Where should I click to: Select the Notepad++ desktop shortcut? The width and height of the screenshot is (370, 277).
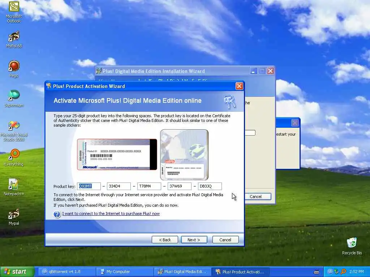[14, 187]
